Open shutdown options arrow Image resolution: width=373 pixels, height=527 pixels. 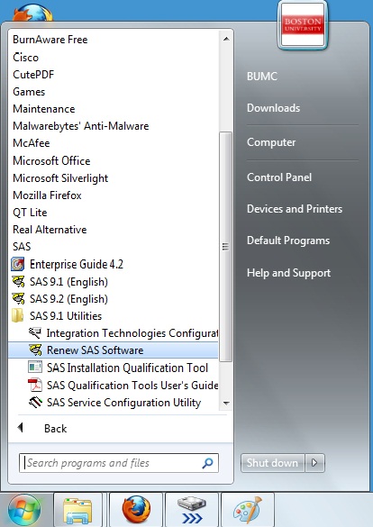pos(314,463)
